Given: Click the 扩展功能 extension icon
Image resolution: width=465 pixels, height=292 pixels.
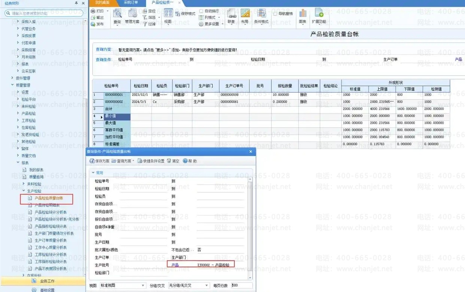Looking at the screenshot, I should [319, 17].
